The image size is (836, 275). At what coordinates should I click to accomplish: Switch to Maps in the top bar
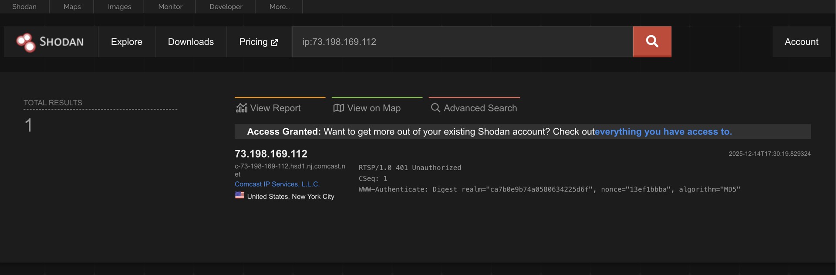pyautogui.click(x=72, y=7)
